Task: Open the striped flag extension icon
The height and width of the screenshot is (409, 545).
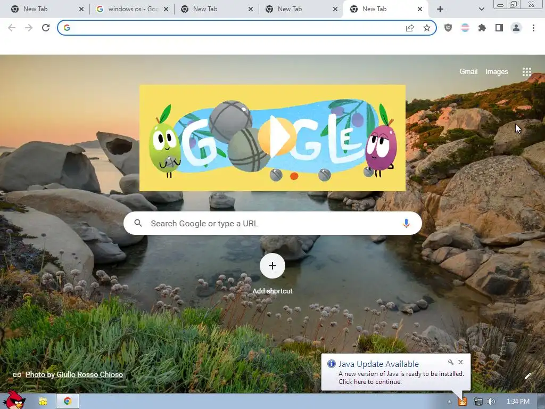Action: (x=465, y=28)
